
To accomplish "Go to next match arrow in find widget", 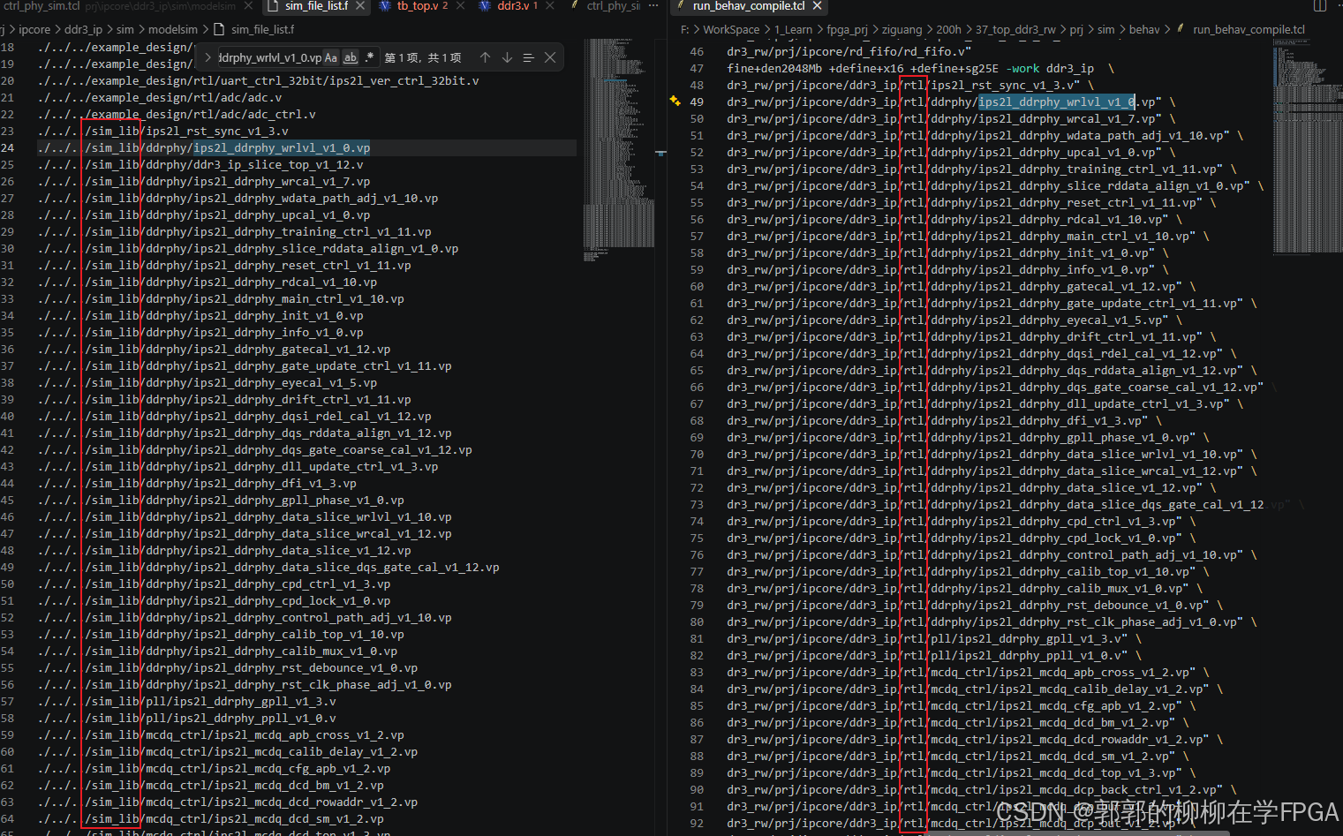I will point(507,57).
